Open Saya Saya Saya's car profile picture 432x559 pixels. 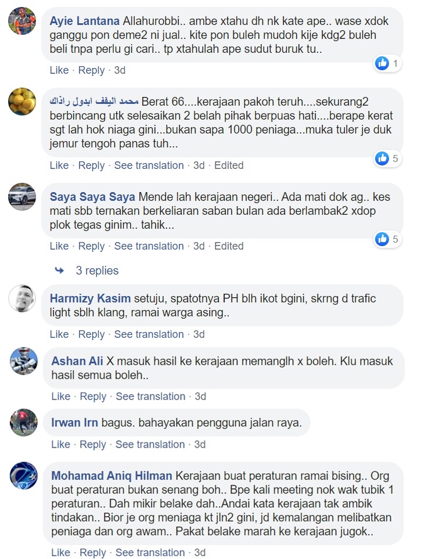[22, 197]
